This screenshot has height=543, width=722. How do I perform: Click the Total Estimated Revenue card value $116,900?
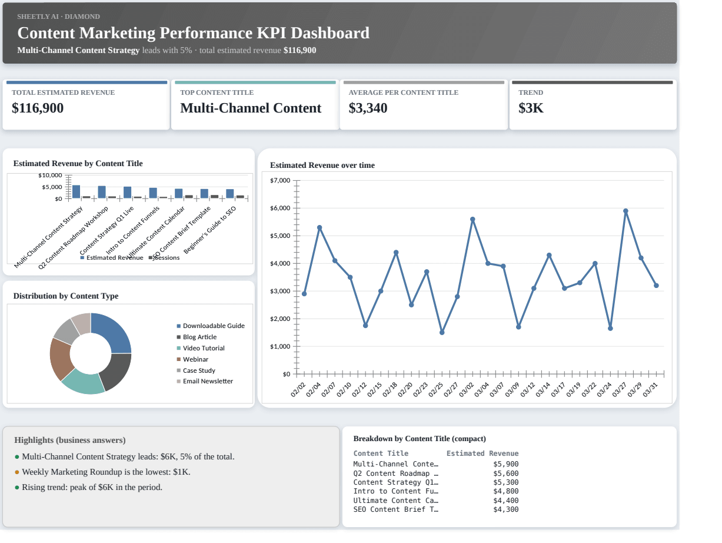(x=38, y=108)
